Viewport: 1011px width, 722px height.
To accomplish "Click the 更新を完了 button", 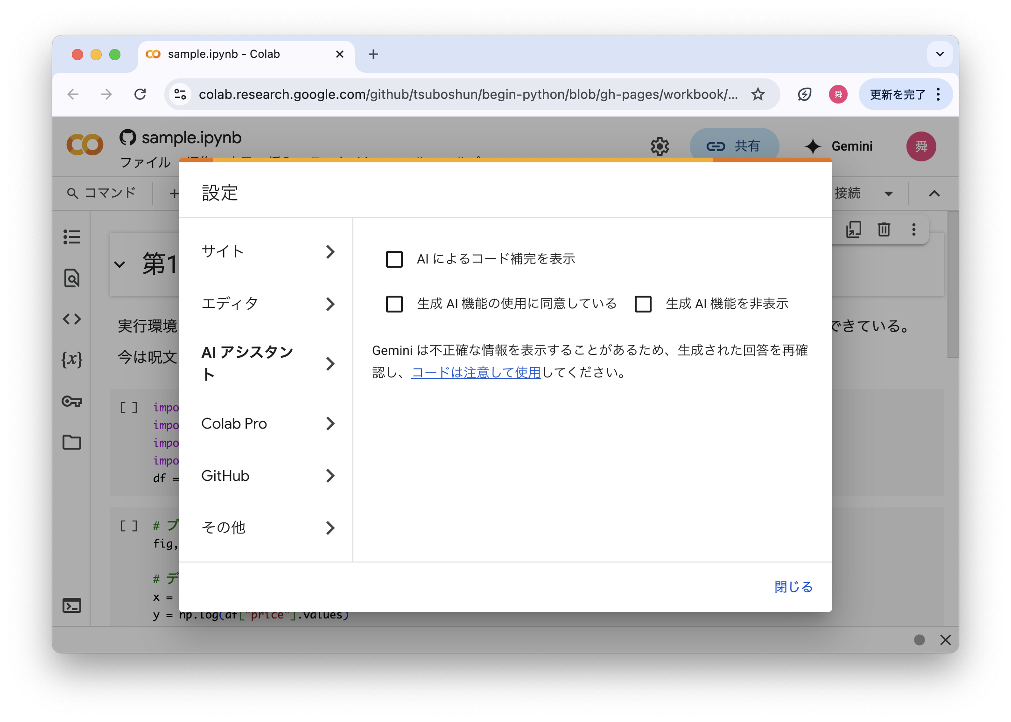I will point(897,95).
